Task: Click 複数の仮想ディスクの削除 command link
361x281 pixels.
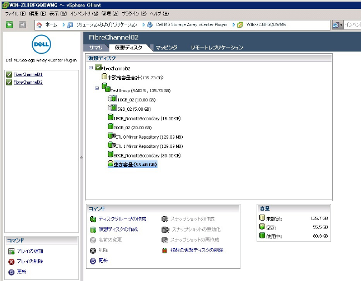Action: [197, 250]
